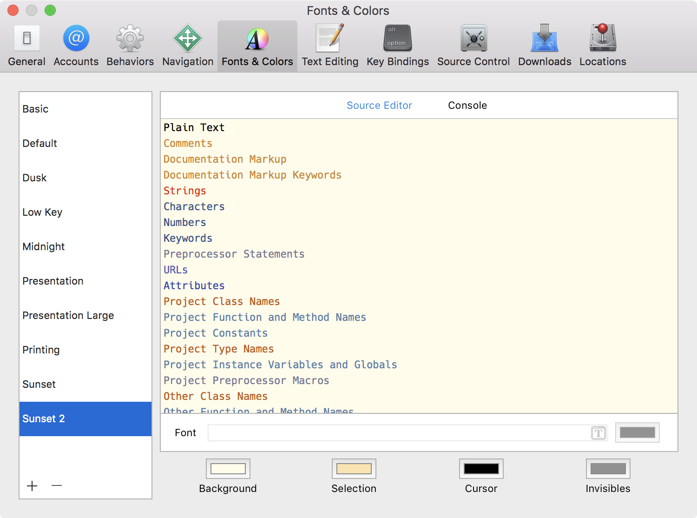Open the Locations preferences pane
The image size is (697, 518).
603,46
